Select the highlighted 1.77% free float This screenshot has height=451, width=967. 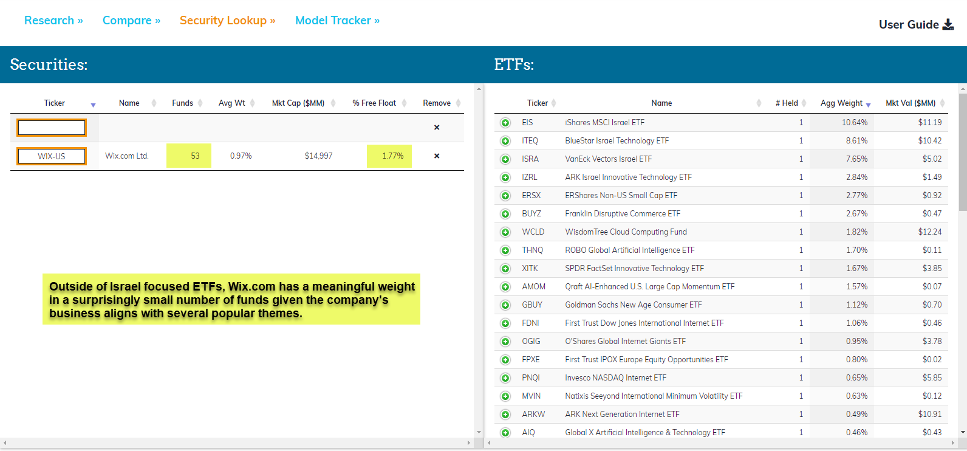389,156
